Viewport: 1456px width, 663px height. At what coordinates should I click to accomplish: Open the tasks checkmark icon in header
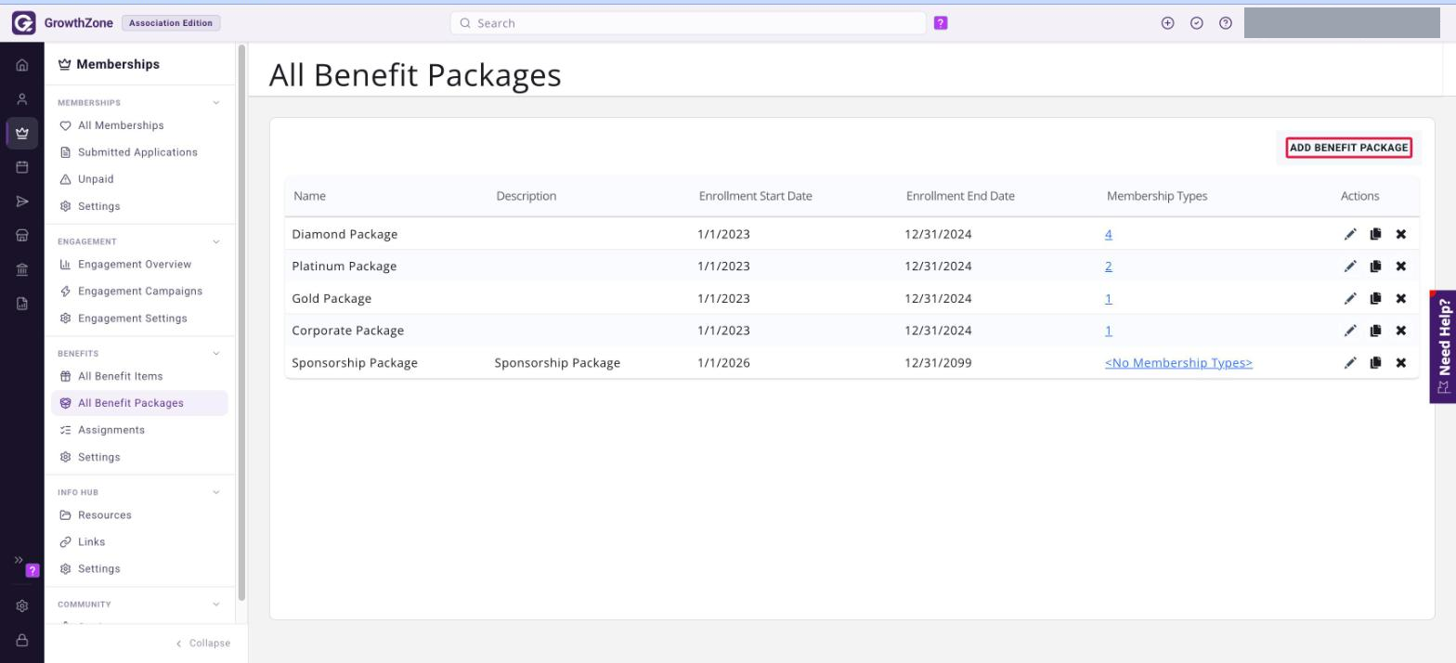pyautogui.click(x=1197, y=23)
